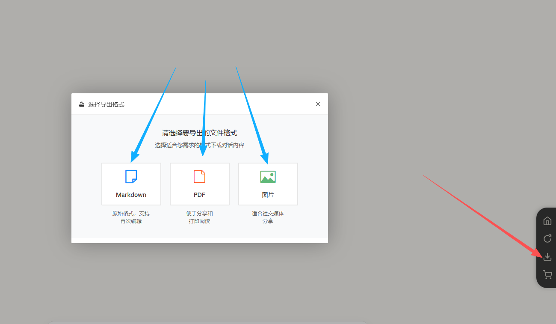Click the download icon pointed by red arrow
Viewport: 556px width, 324px height.
point(547,257)
